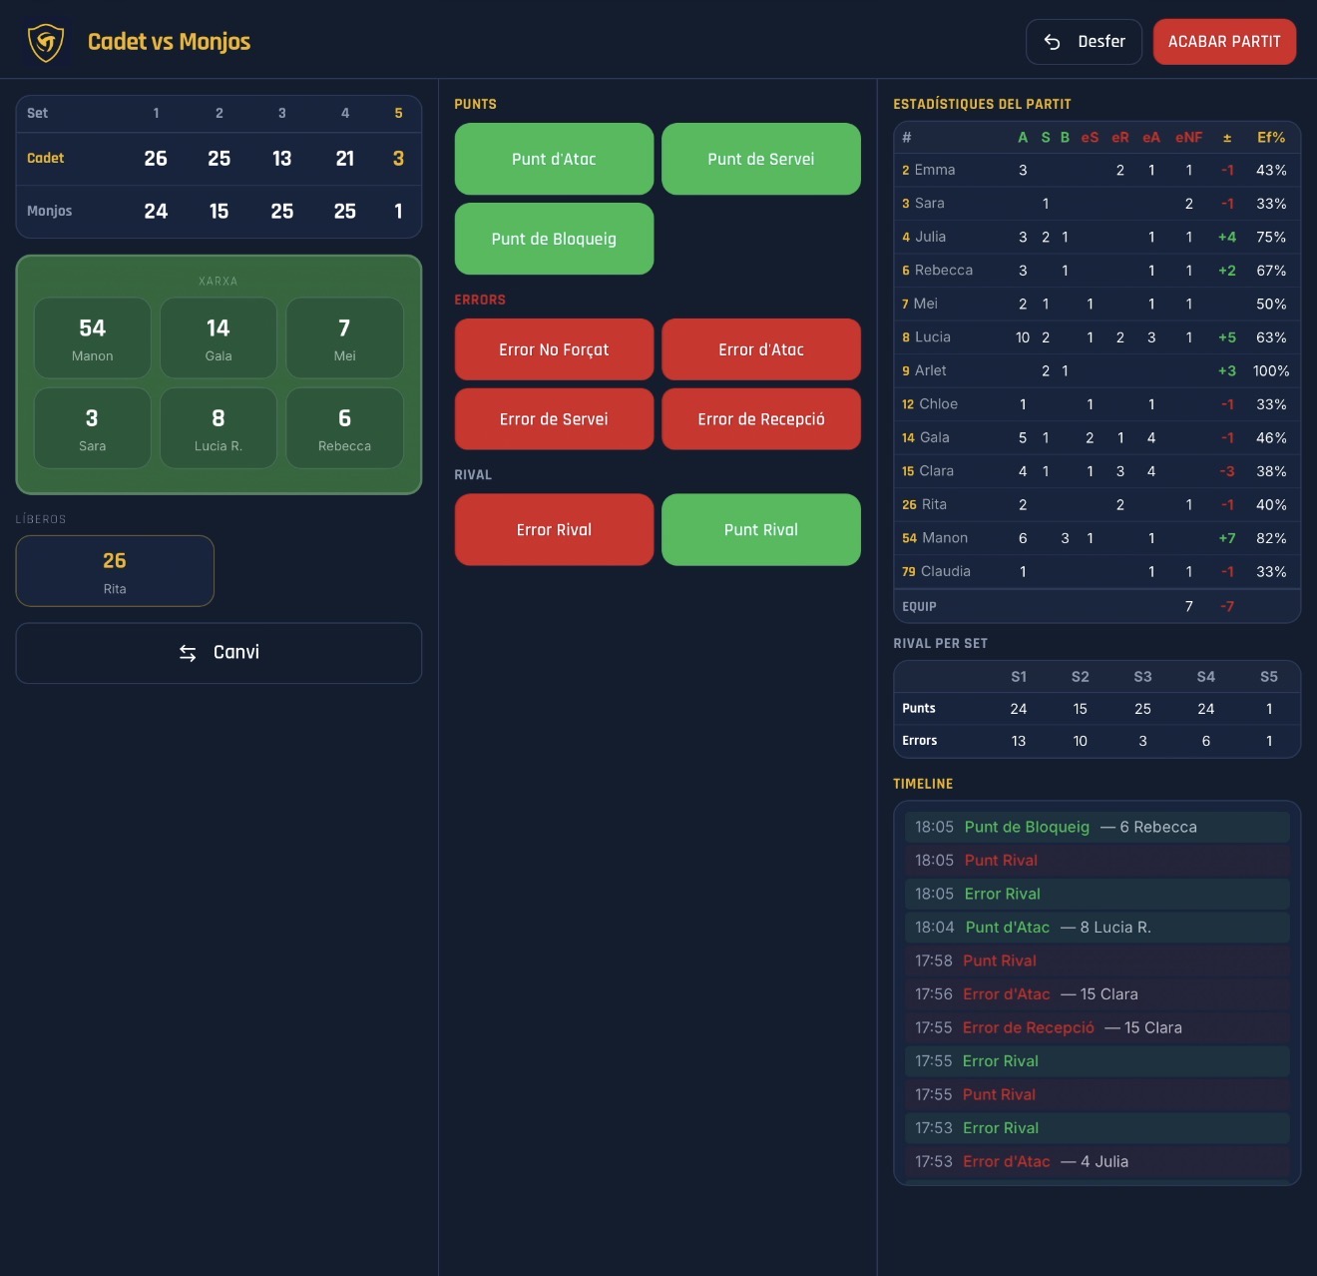Register a Punt de Bloqueig

coord(554,239)
